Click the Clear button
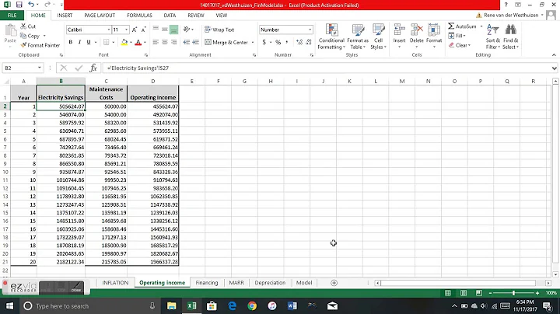 point(460,45)
